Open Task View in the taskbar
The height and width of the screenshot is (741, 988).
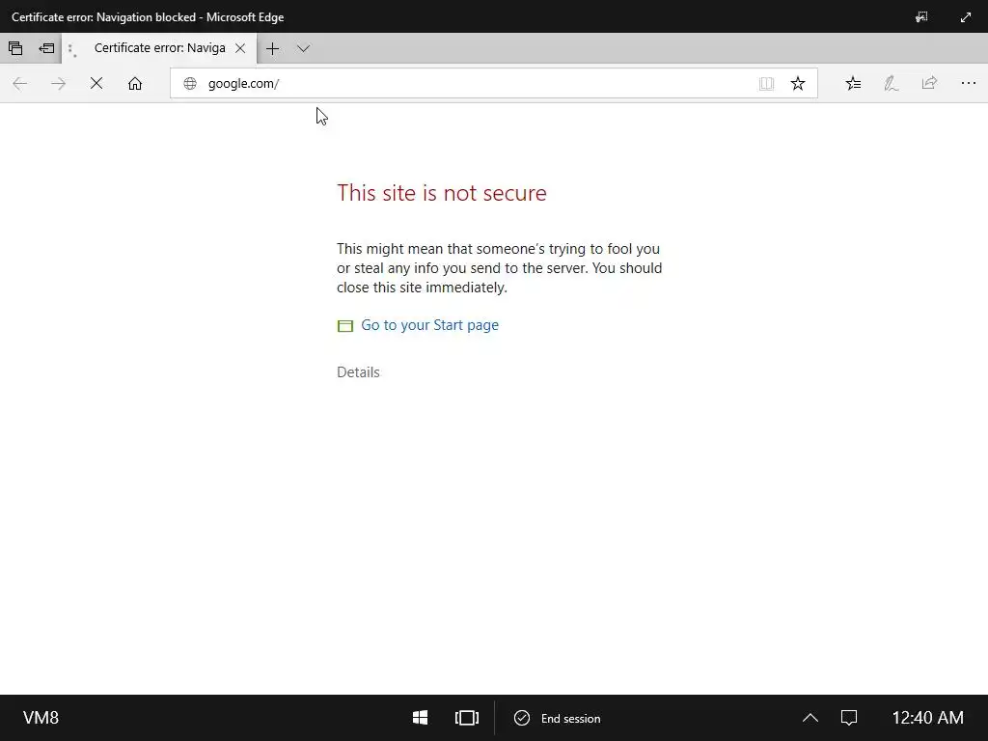click(x=467, y=718)
